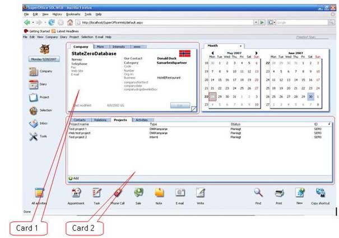The width and height of the screenshot is (339, 238).
Task: Select Web test project row
Action: pos(199,133)
